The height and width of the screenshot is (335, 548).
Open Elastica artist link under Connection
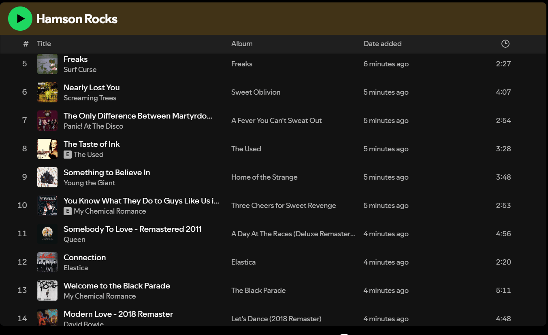coord(76,268)
